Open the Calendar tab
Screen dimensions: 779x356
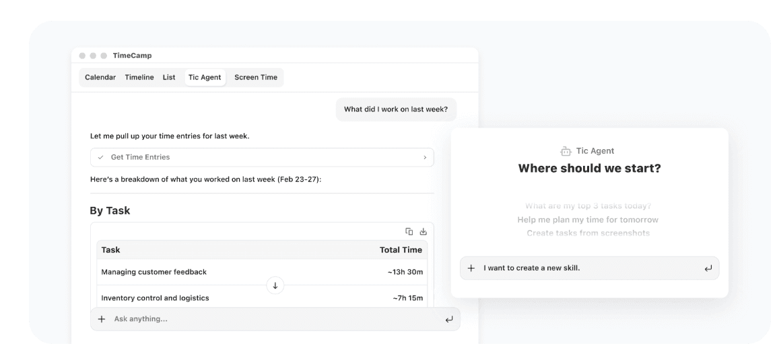100,77
